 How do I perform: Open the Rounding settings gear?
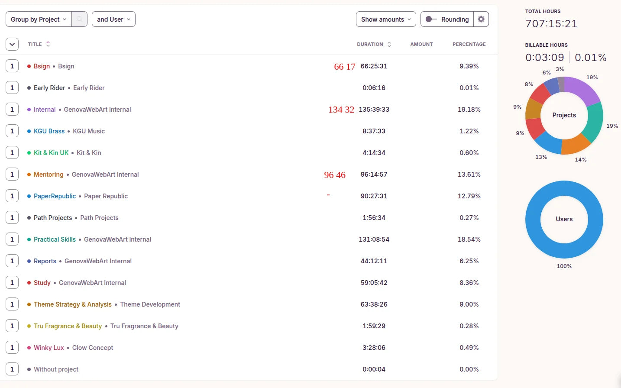point(481,19)
